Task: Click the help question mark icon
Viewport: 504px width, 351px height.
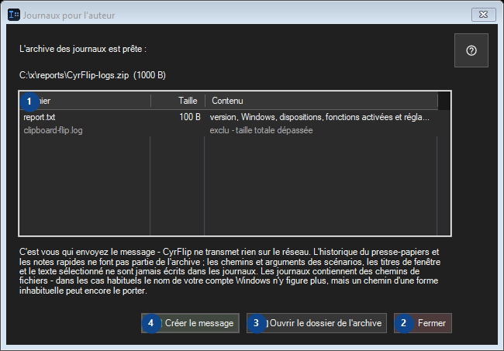Action: coord(471,50)
